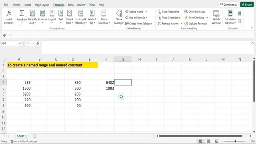
Task: Select cell A6 containing 3203
Action: [x=19, y=94]
